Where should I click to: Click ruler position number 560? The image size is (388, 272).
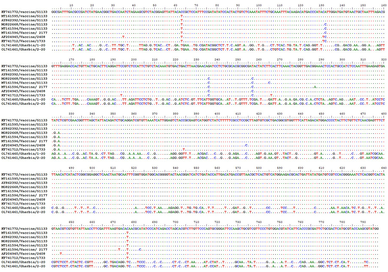click(x=217, y=168)
